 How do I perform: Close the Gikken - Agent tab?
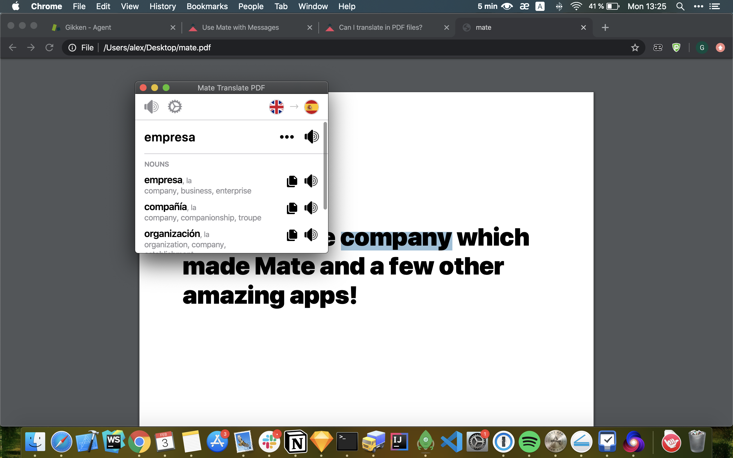coord(173,27)
